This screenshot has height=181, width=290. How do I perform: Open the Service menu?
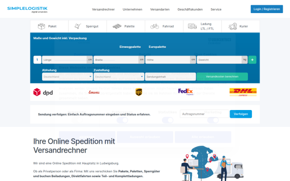click(x=216, y=10)
